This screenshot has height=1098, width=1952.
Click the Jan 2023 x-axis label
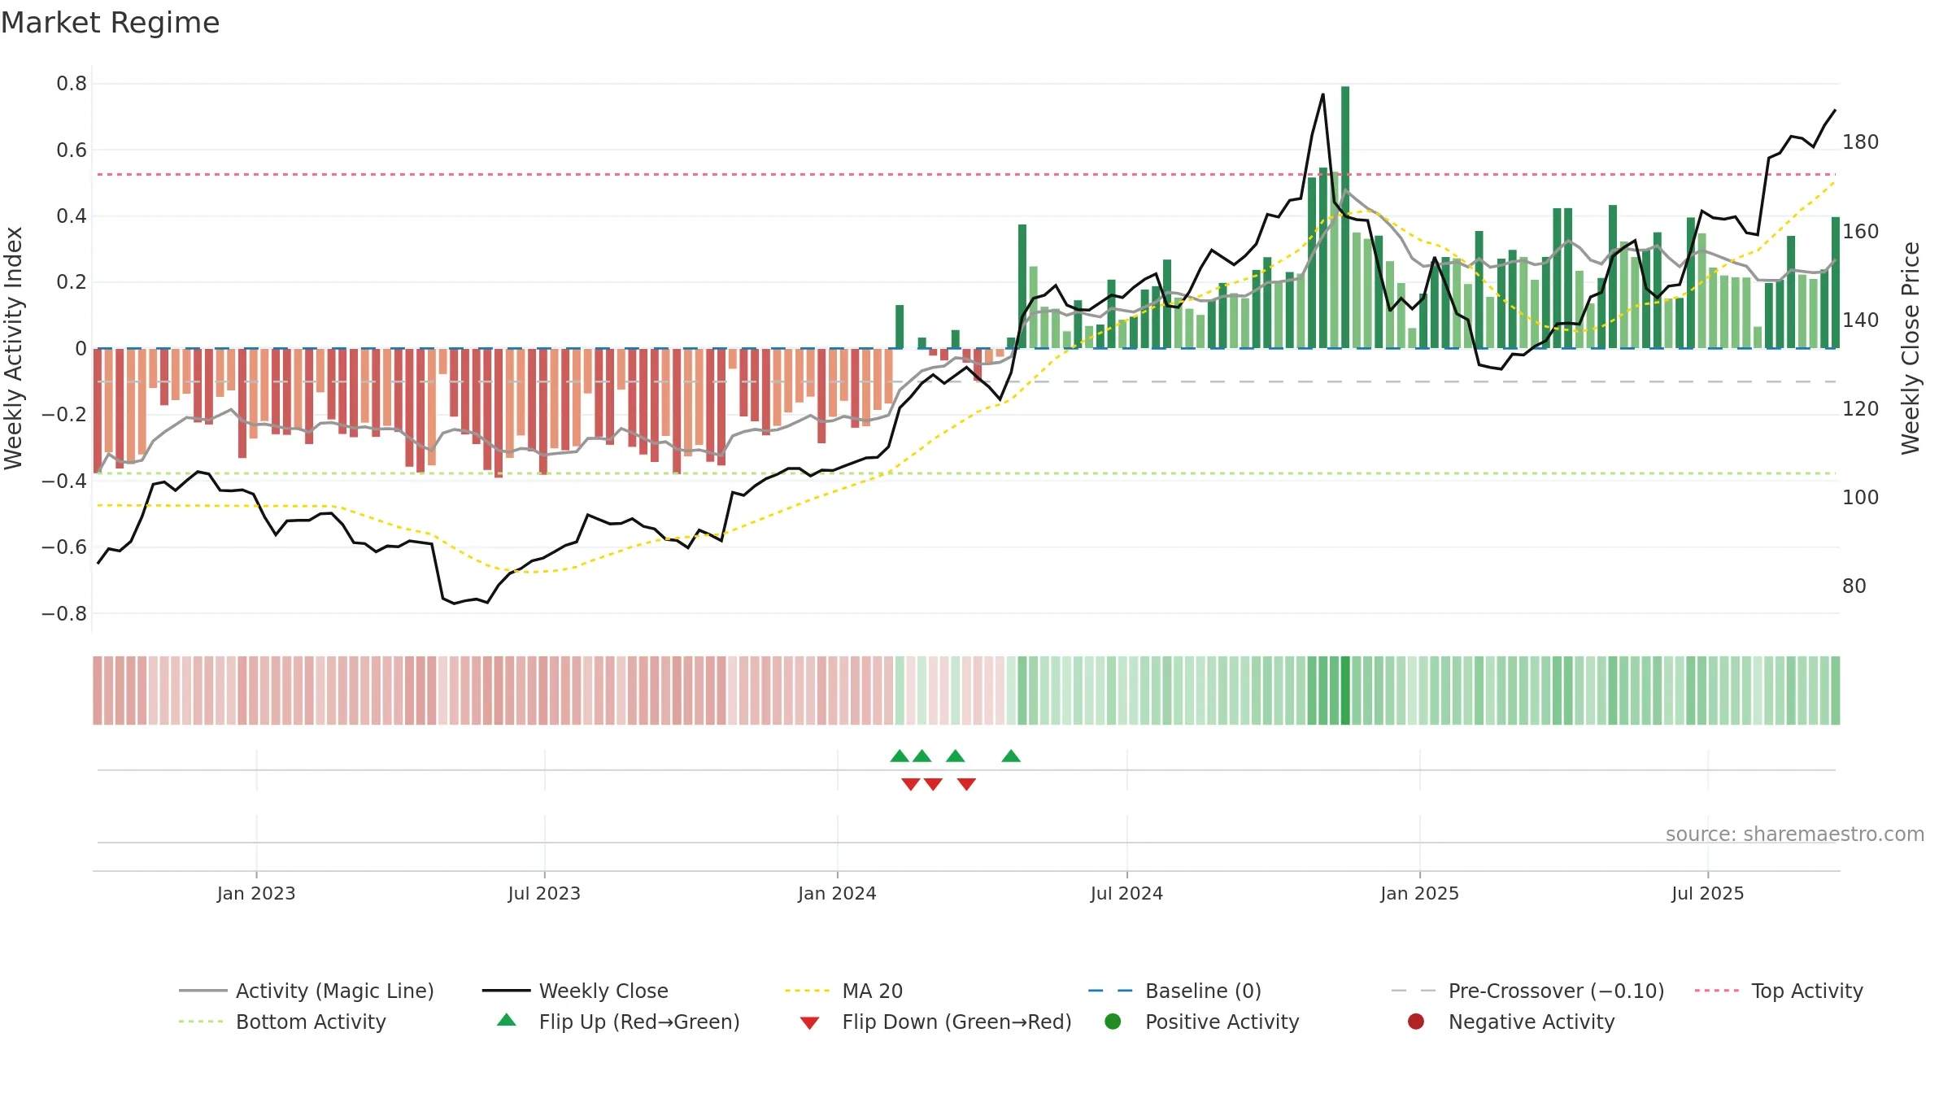pyautogui.click(x=256, y=893)
